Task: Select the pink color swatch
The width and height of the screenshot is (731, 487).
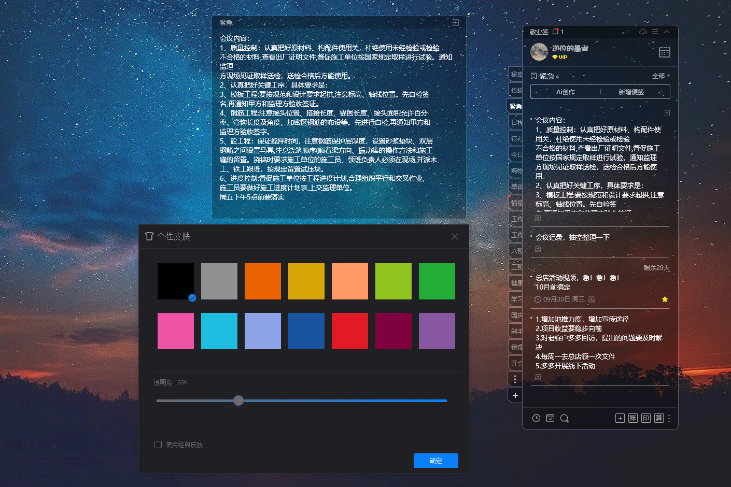Action: pos(176,331)
